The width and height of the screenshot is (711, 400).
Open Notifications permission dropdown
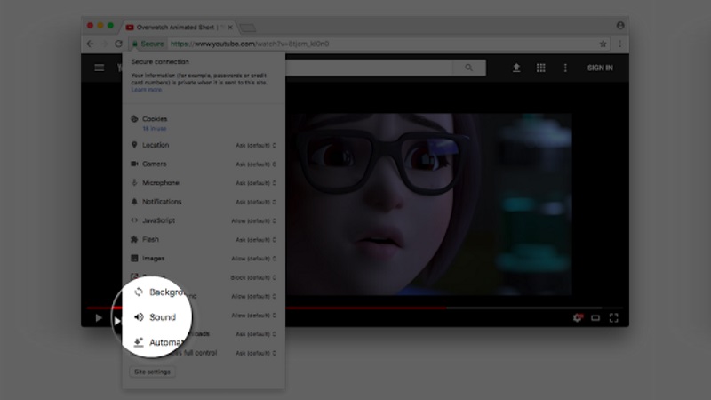[256, 202]
